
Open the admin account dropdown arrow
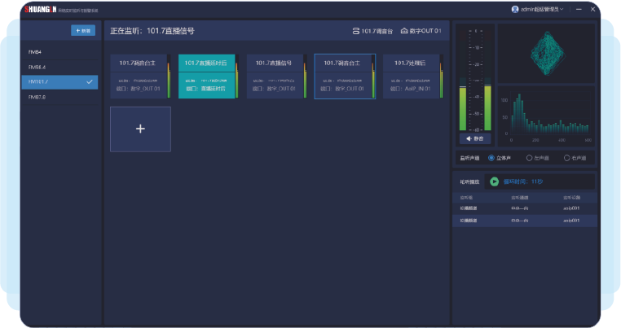562,9
